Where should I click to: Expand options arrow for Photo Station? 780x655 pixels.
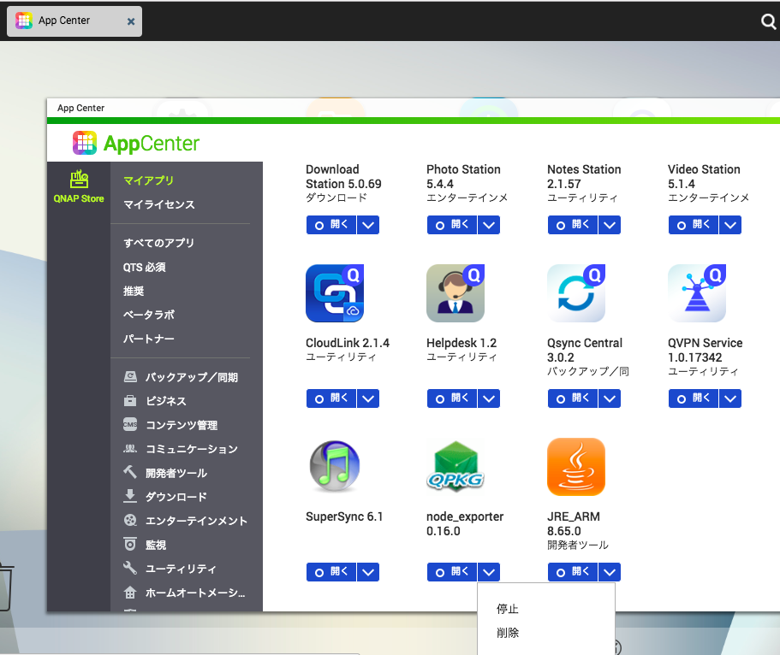489,225
